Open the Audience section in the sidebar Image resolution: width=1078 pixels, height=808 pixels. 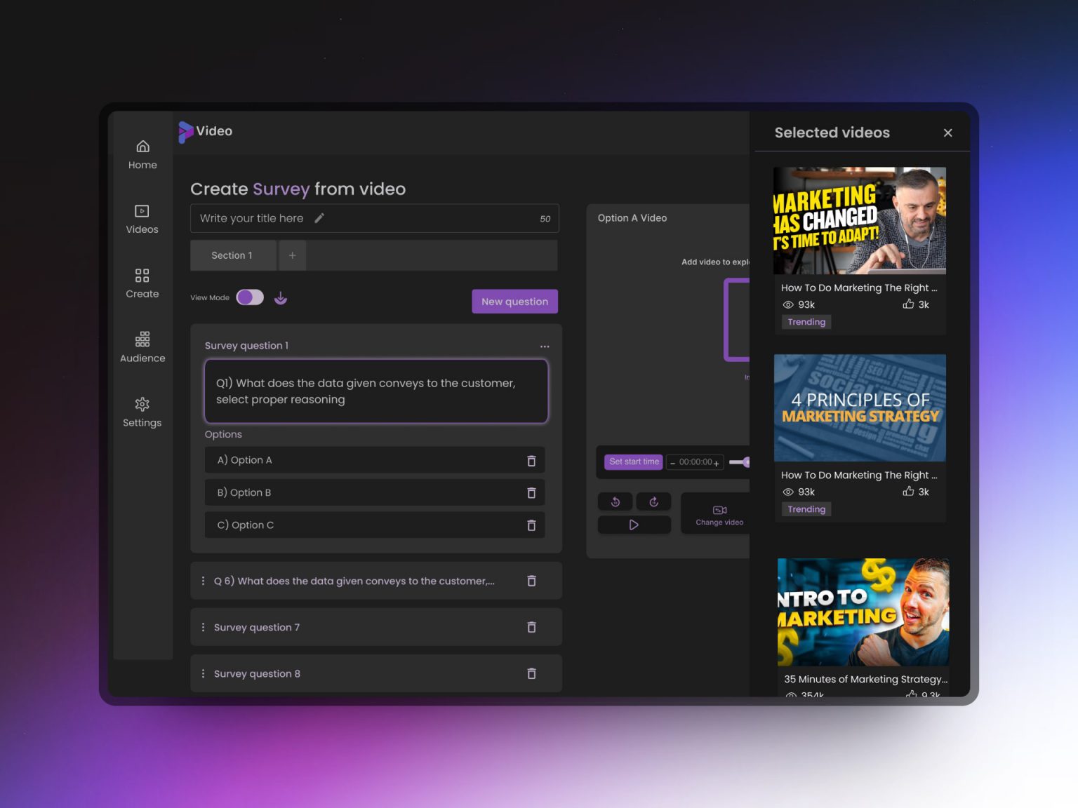[x=142, y=346]
